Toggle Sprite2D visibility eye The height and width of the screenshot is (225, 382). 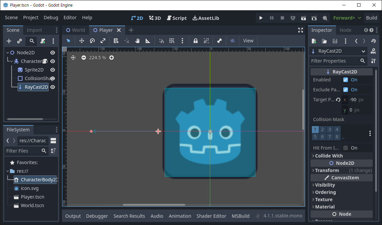point(53,70)
